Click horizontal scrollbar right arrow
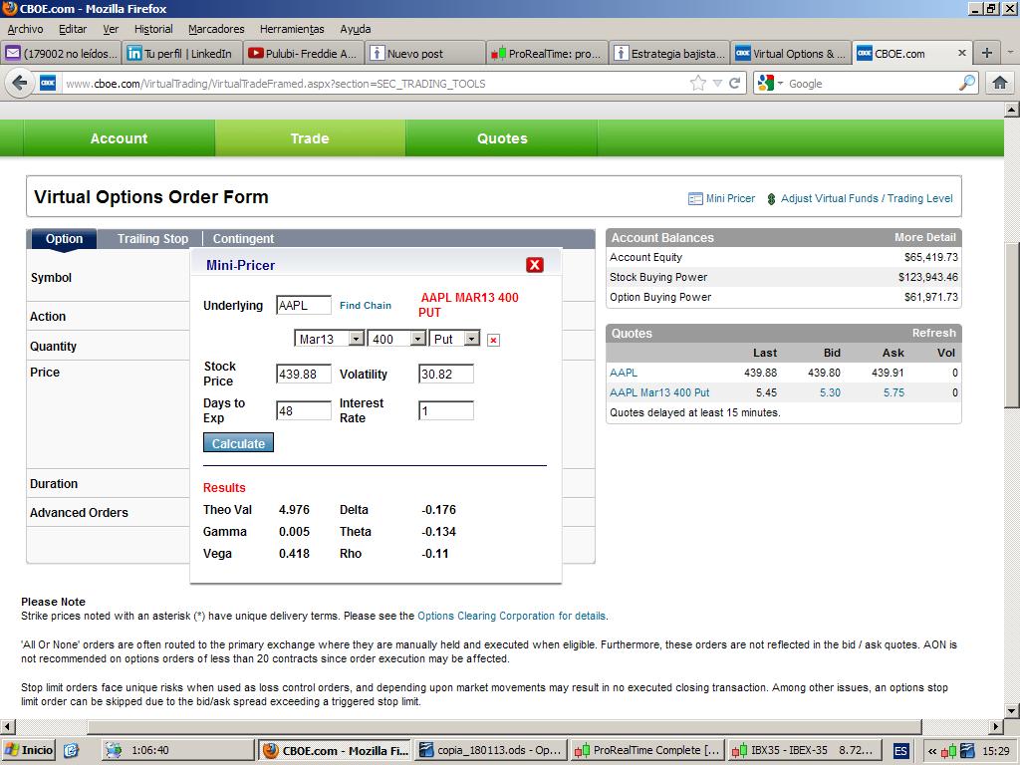Screen dimensions: 1020x765 996,726
